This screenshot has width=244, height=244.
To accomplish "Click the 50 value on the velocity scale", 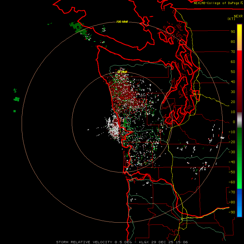I will [x=233, y=72].
